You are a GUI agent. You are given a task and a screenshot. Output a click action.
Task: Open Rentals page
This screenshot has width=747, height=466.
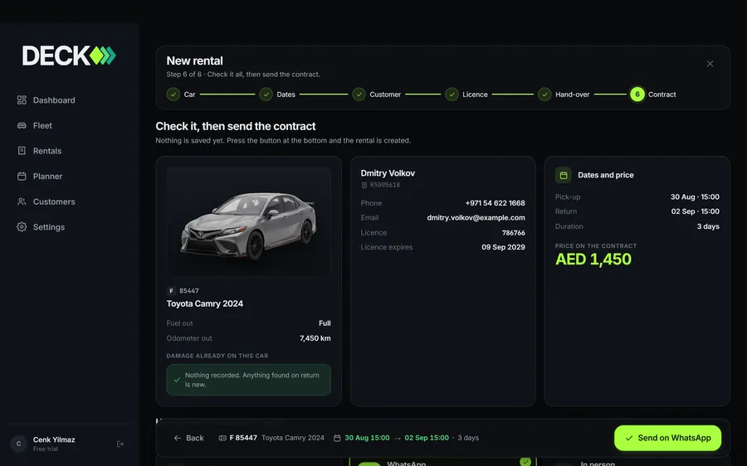tap(40, 151)
